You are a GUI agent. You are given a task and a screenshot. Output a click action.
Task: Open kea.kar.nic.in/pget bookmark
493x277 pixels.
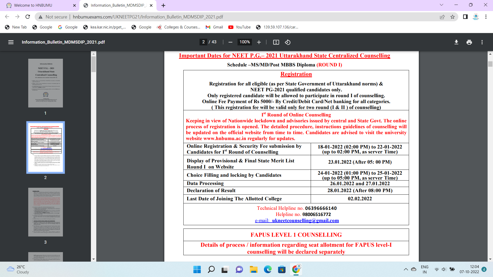[105, 27]
